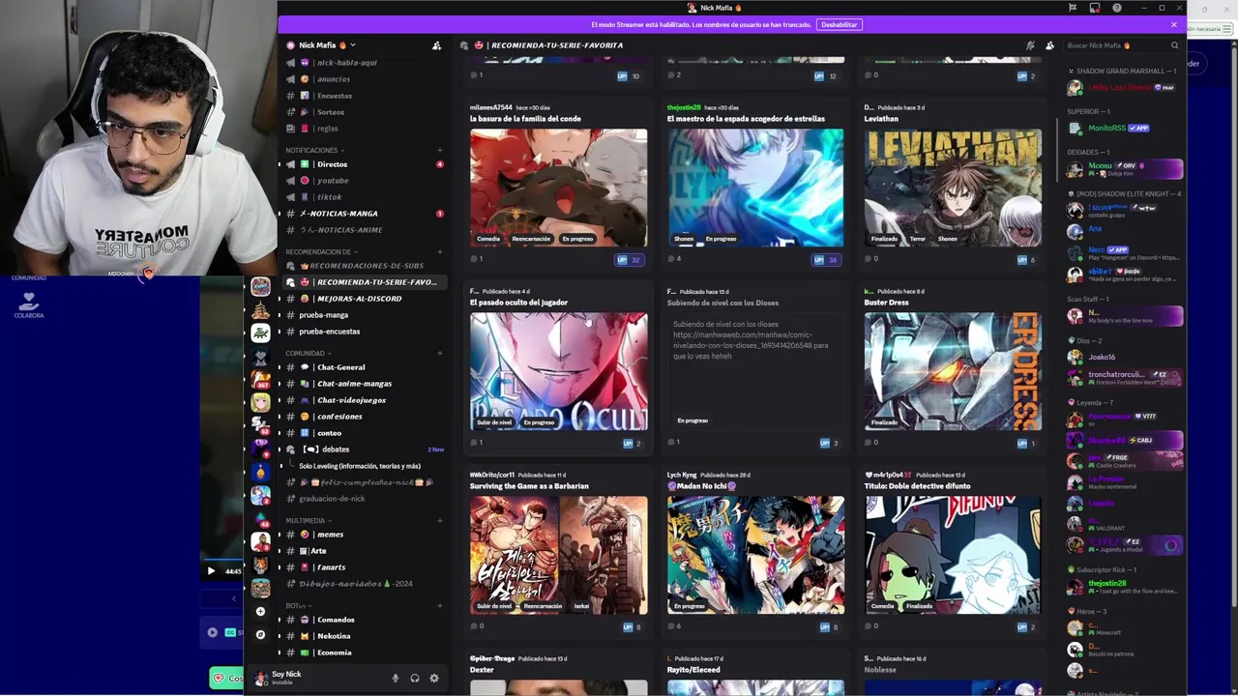Click the Add a Server plus icon

tap(260, 612)
